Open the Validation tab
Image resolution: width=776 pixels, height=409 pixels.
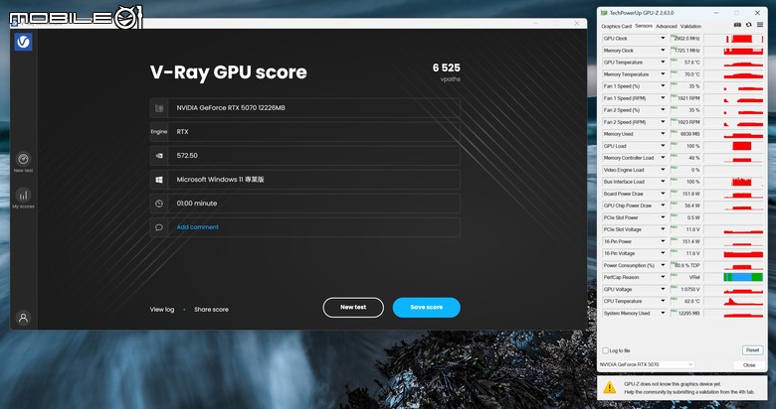(690, 26)
